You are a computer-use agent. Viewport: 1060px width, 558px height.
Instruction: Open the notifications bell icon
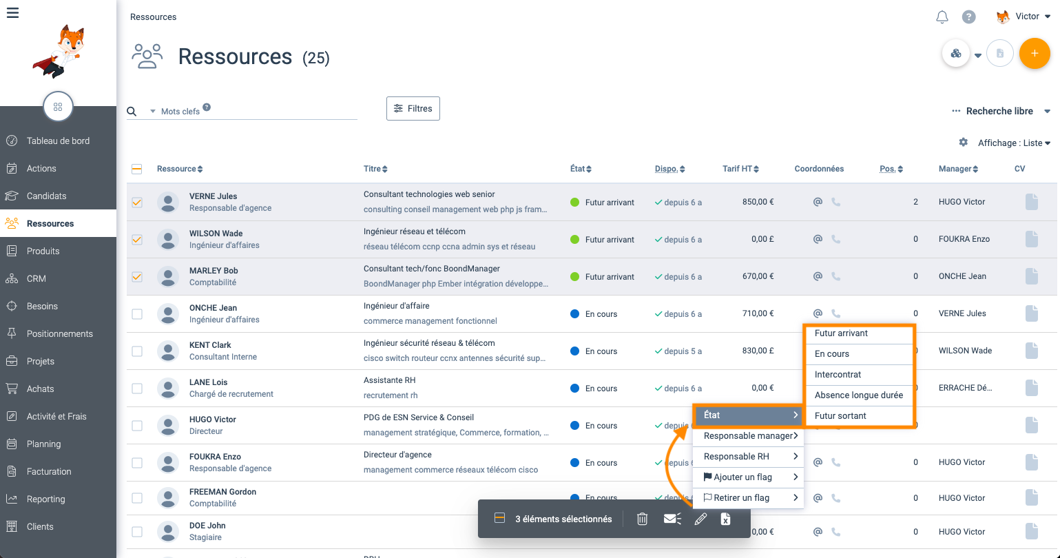[x=942, y=17]
